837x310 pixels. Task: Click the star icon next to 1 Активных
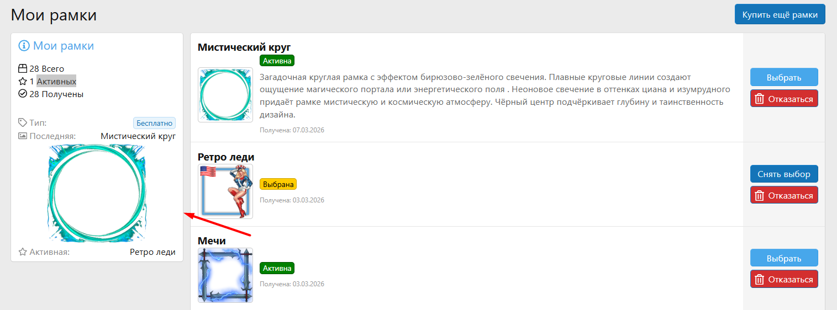coord(23,81)
